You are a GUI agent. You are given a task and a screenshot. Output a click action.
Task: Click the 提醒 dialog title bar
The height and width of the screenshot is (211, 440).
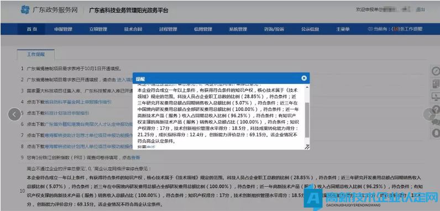click(x=221, y=78)
